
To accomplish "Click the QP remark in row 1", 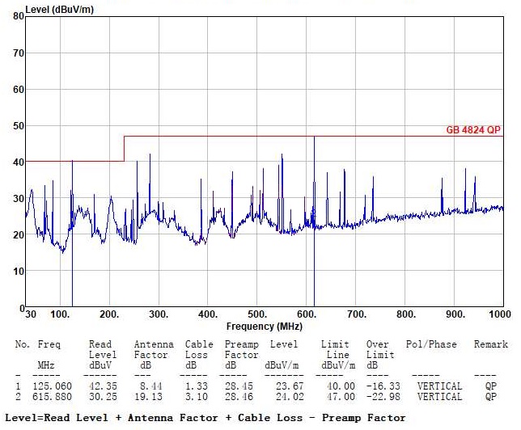I will (491, 386).
